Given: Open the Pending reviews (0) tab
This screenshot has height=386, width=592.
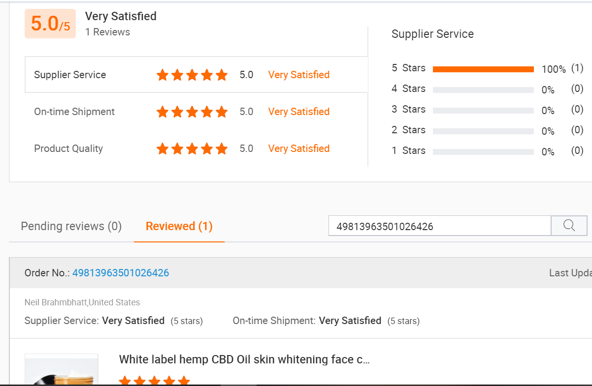Looking at the screenshot, I should click(x=71, y=226).
